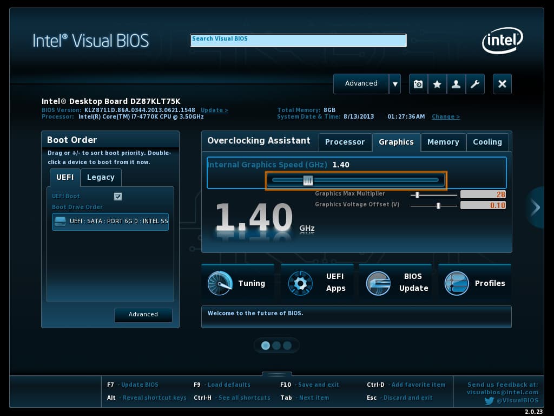Expand the bottom shortcut bar handle
The image size is (554, 416).
[x=277, y=374]
